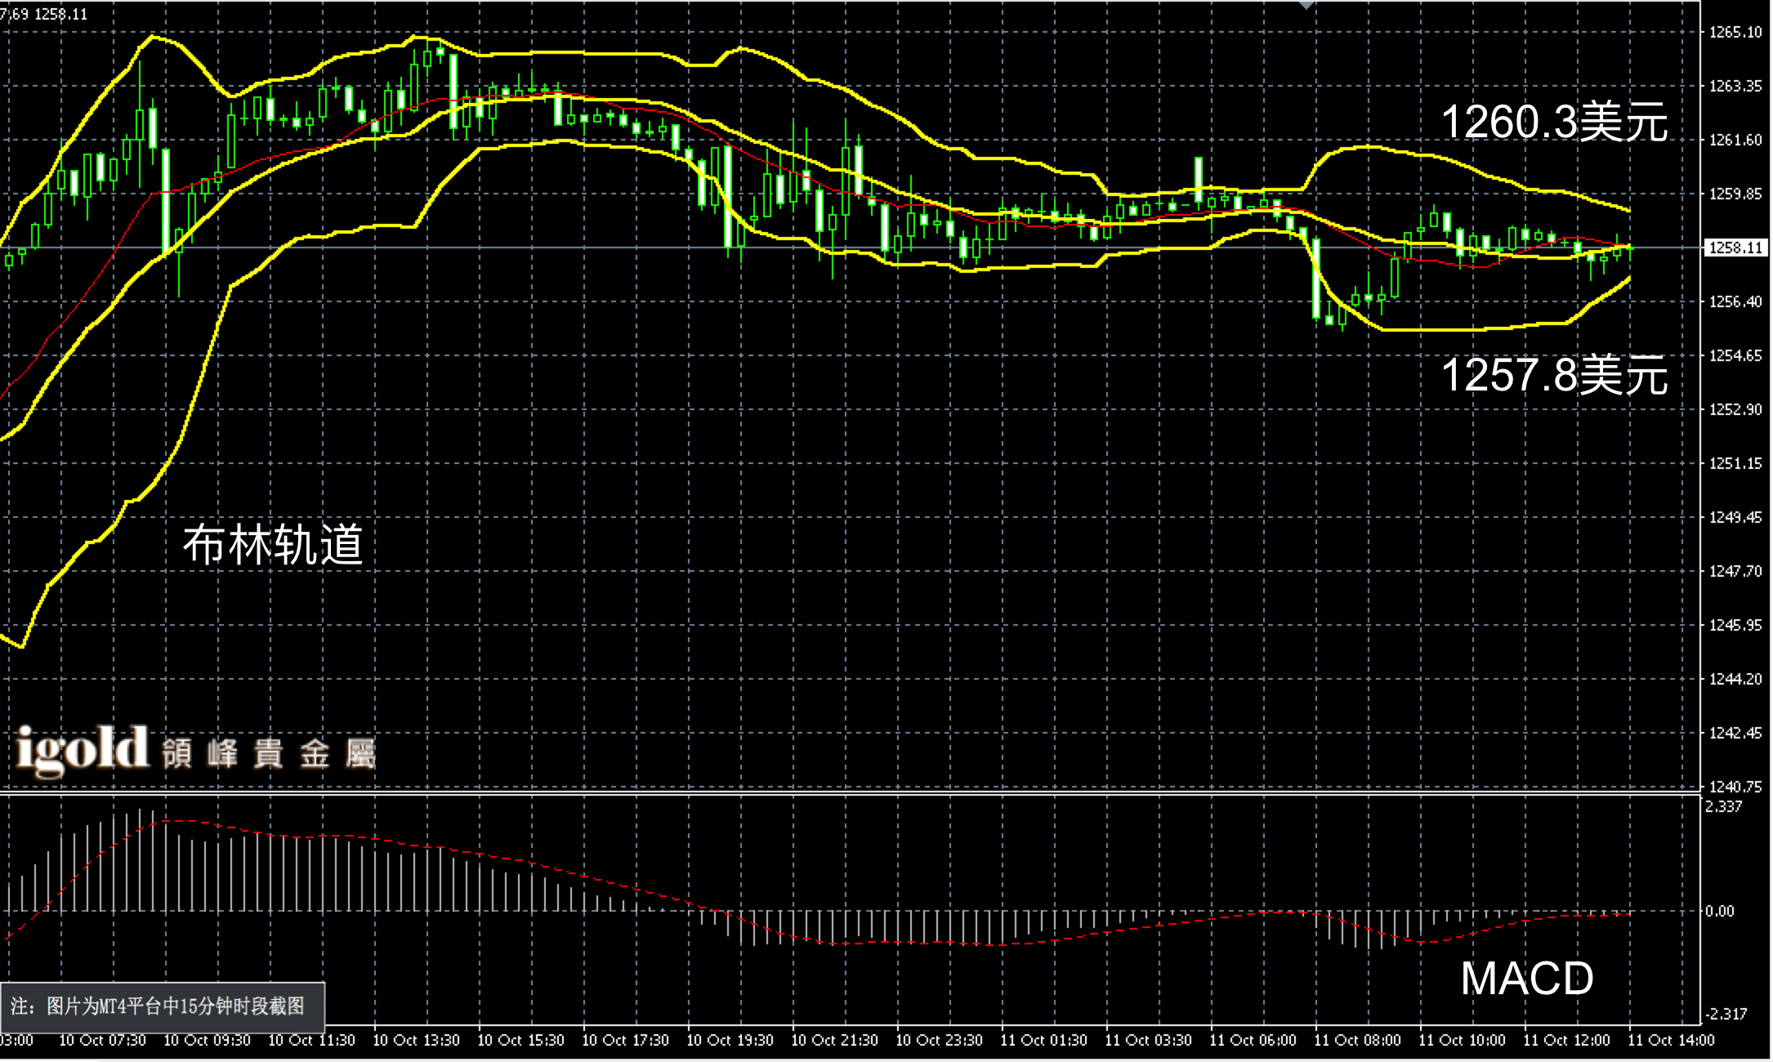
Task: Click the OHLC price readout at top left
Action: click(44, 14)
